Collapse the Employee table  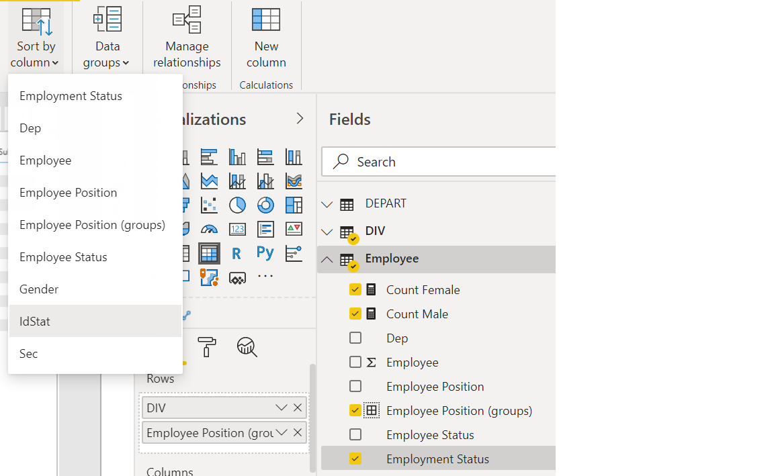pos(327,259)
